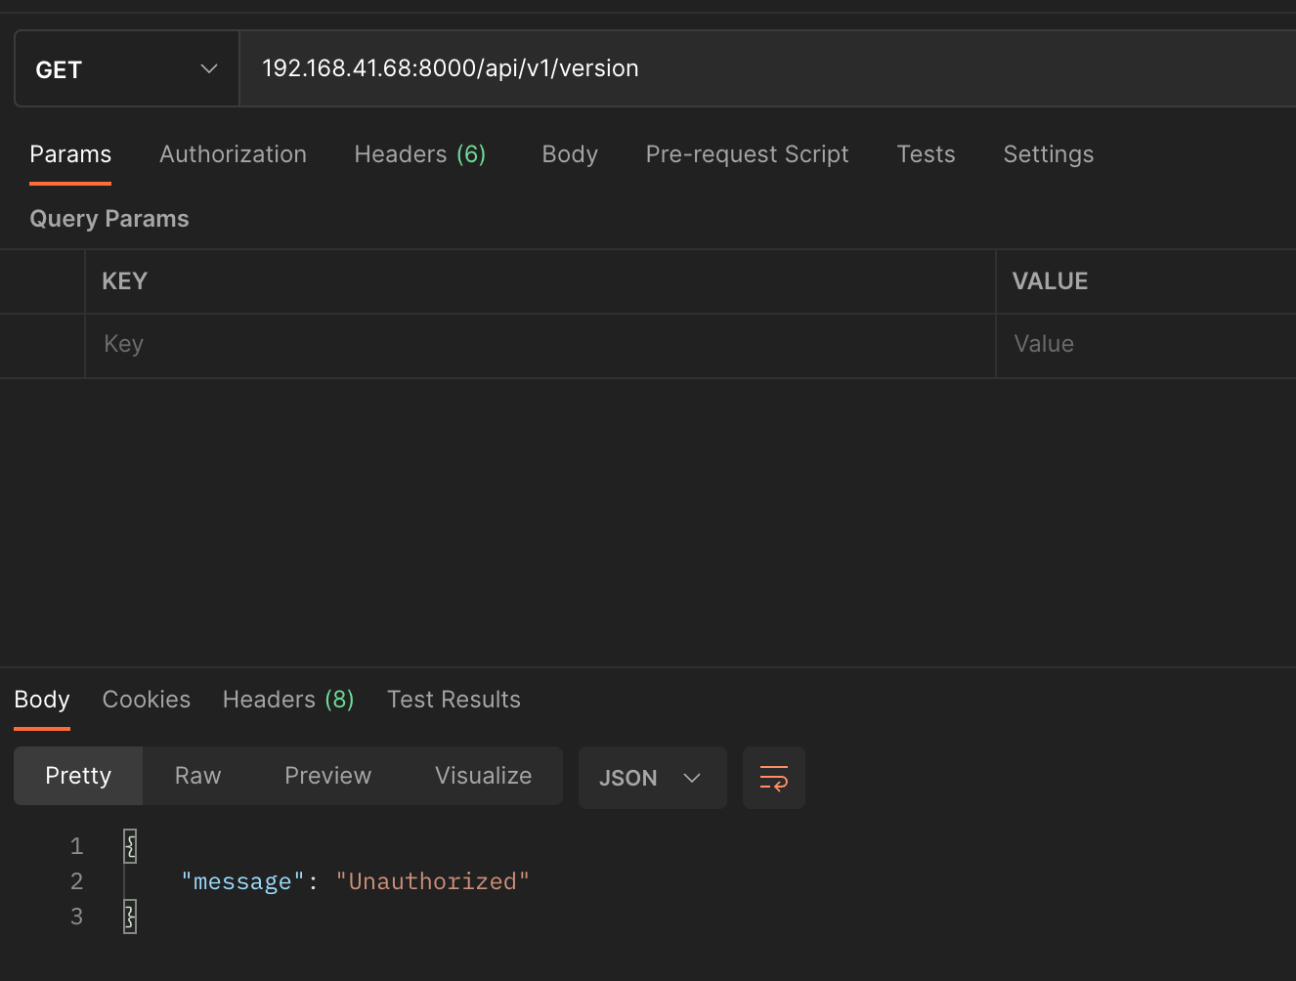Click the "Unauthorized" value in response
This screenshot has width=1296, height=981.
tap(432, 882)
